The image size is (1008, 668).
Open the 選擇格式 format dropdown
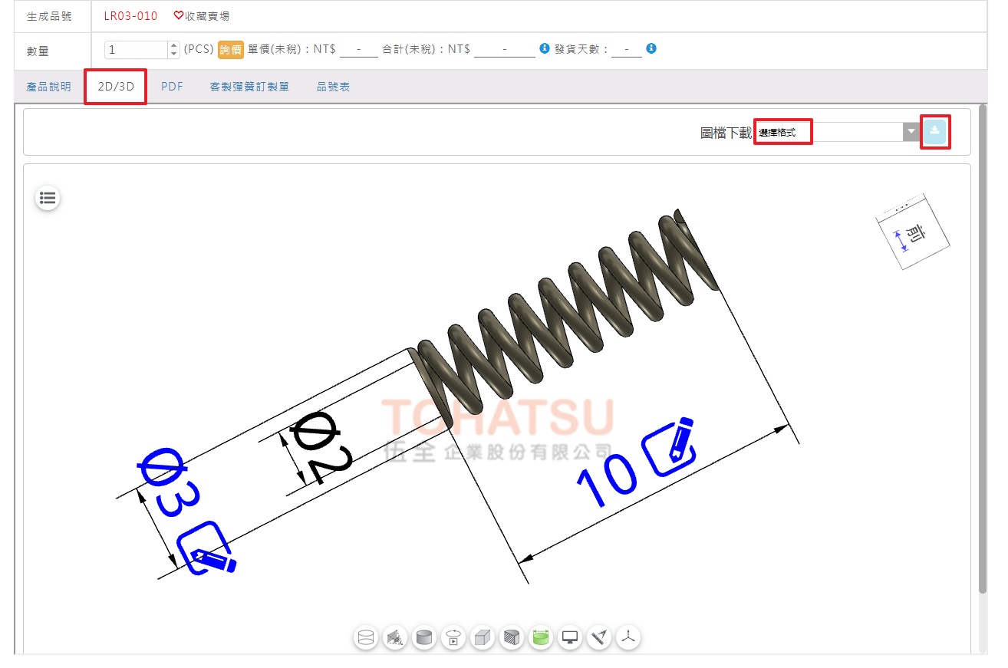[x=828, y=132]
